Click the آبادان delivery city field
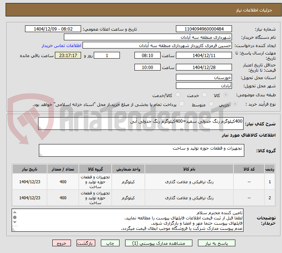The image size is (282, 253). tap(204, 86)
